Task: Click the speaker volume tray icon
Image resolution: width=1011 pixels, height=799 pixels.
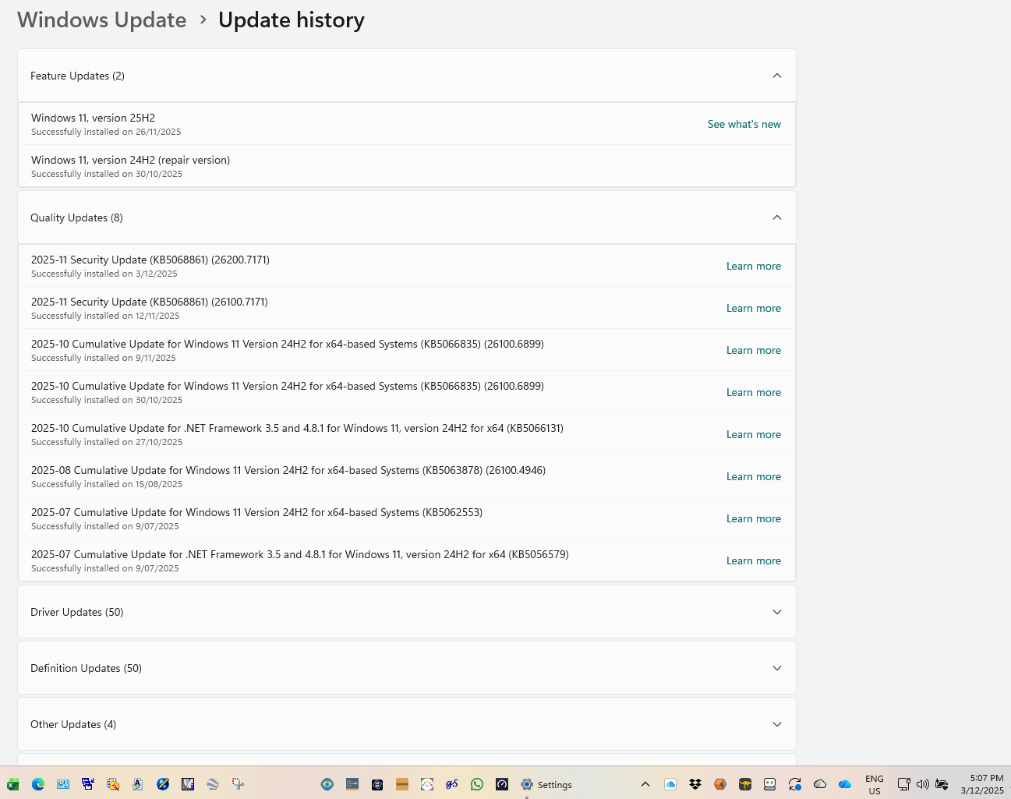Action: coord(923,784)
